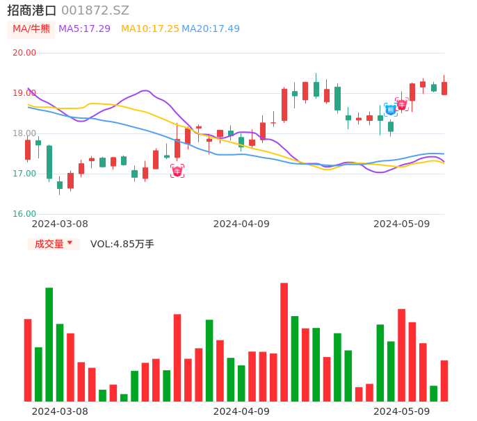Image resolution: width=477 pixels, height=421 pixels.
Task: Click the blue bear marker on the chart
Action: coord(391,109)
